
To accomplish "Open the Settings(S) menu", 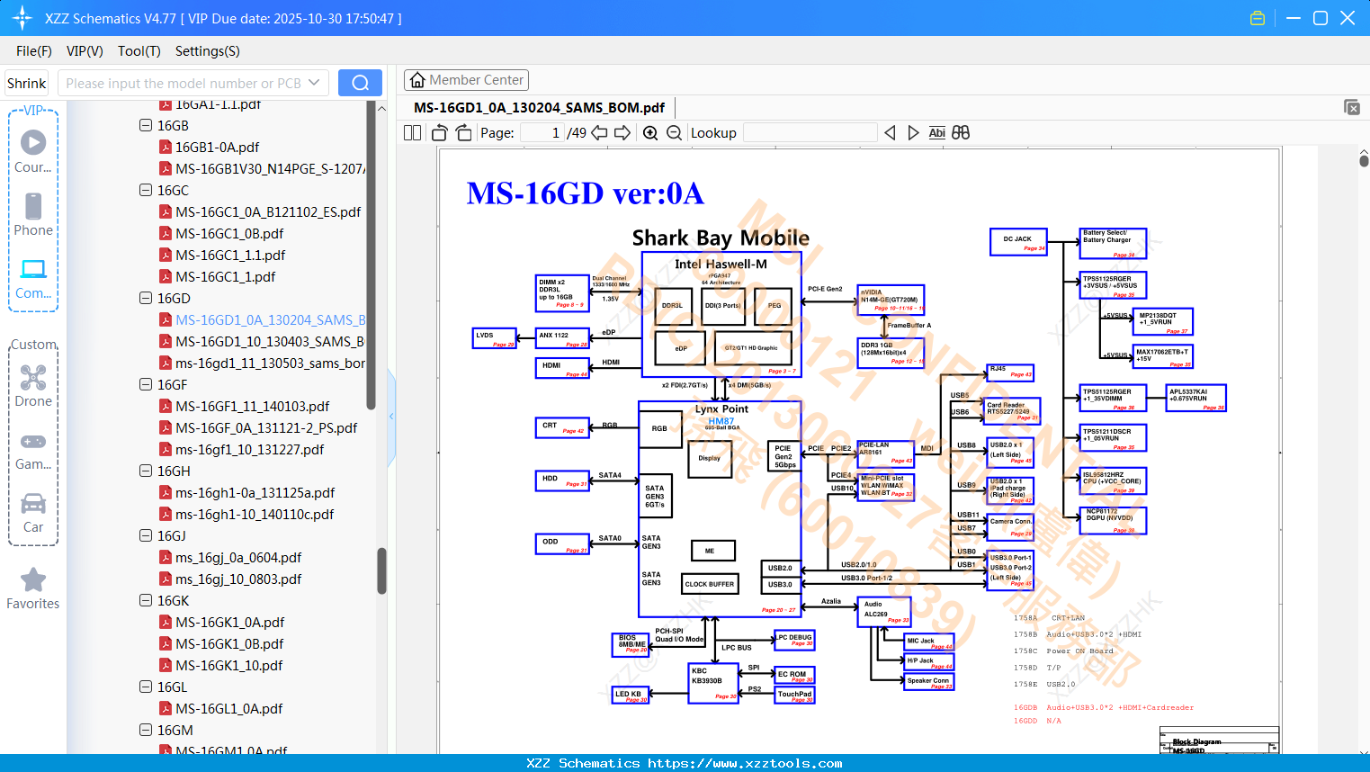I will pyautogui.click(x=208, y=51).
